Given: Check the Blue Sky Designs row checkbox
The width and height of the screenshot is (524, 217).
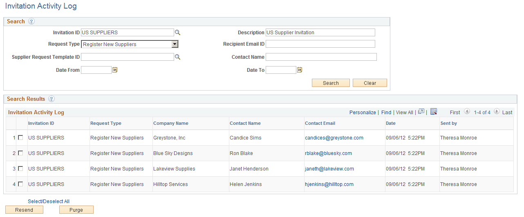Looking at the screenshot, I should coord(20,153).
